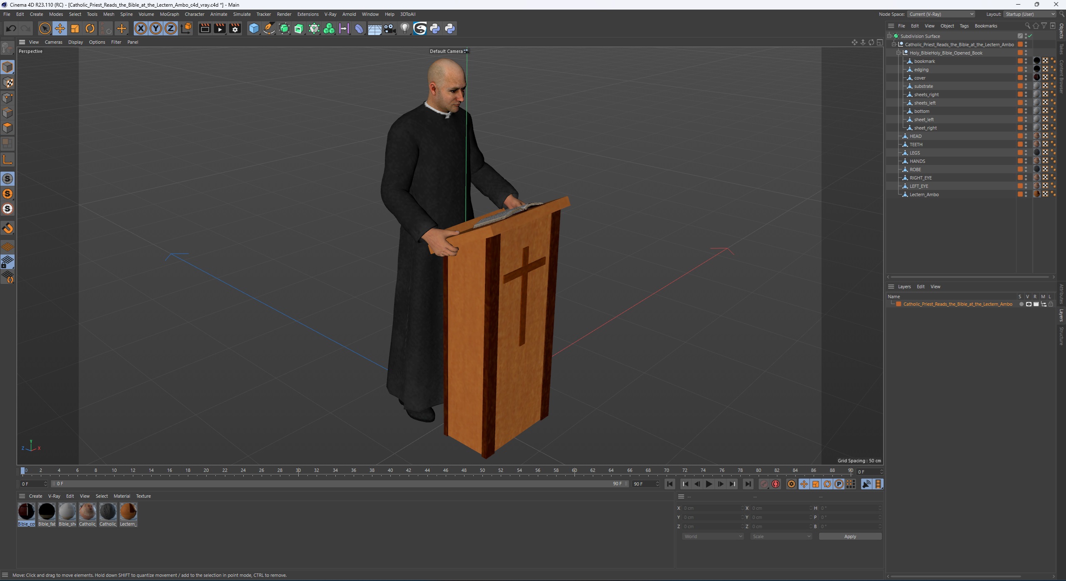Toggle Subdivision Surface enable checkmark
Screen dimensions: 1066x581
pyautogui.click(x=1030, y=36)
